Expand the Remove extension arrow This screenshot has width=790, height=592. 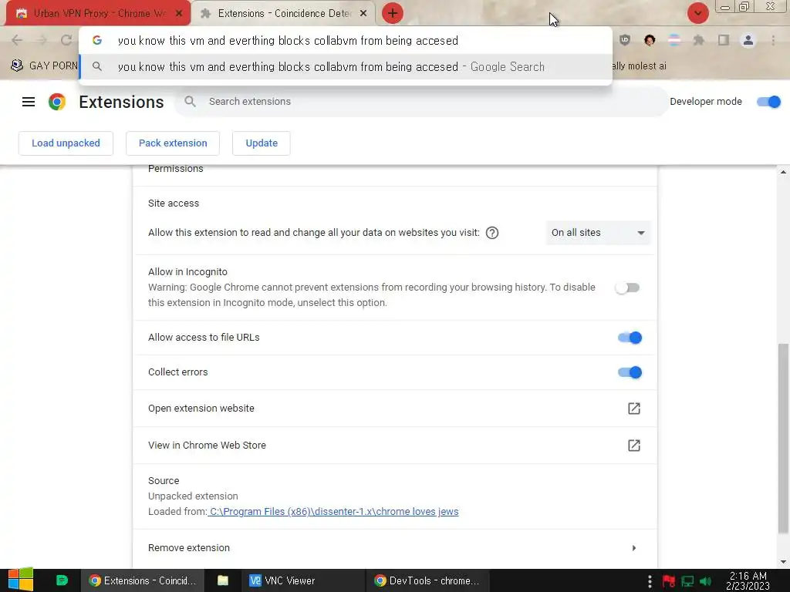634,548
